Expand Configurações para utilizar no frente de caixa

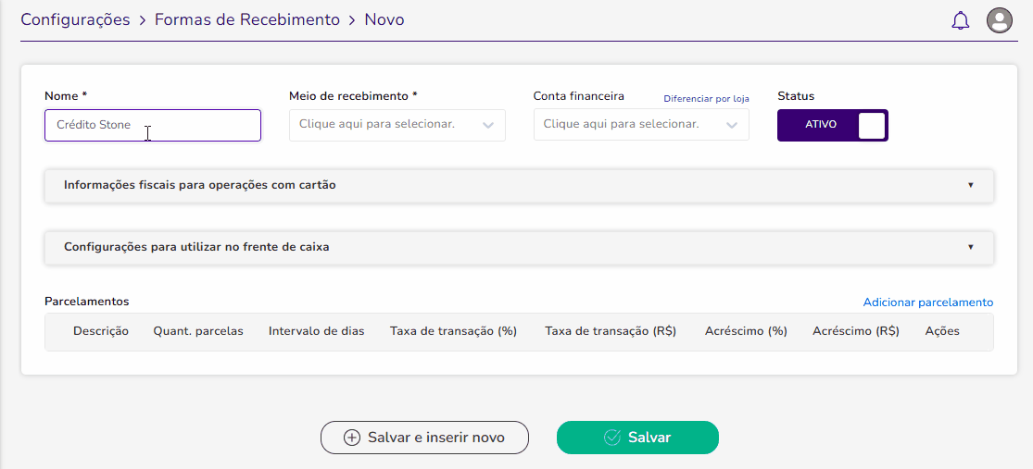click(x=519, y=247)
